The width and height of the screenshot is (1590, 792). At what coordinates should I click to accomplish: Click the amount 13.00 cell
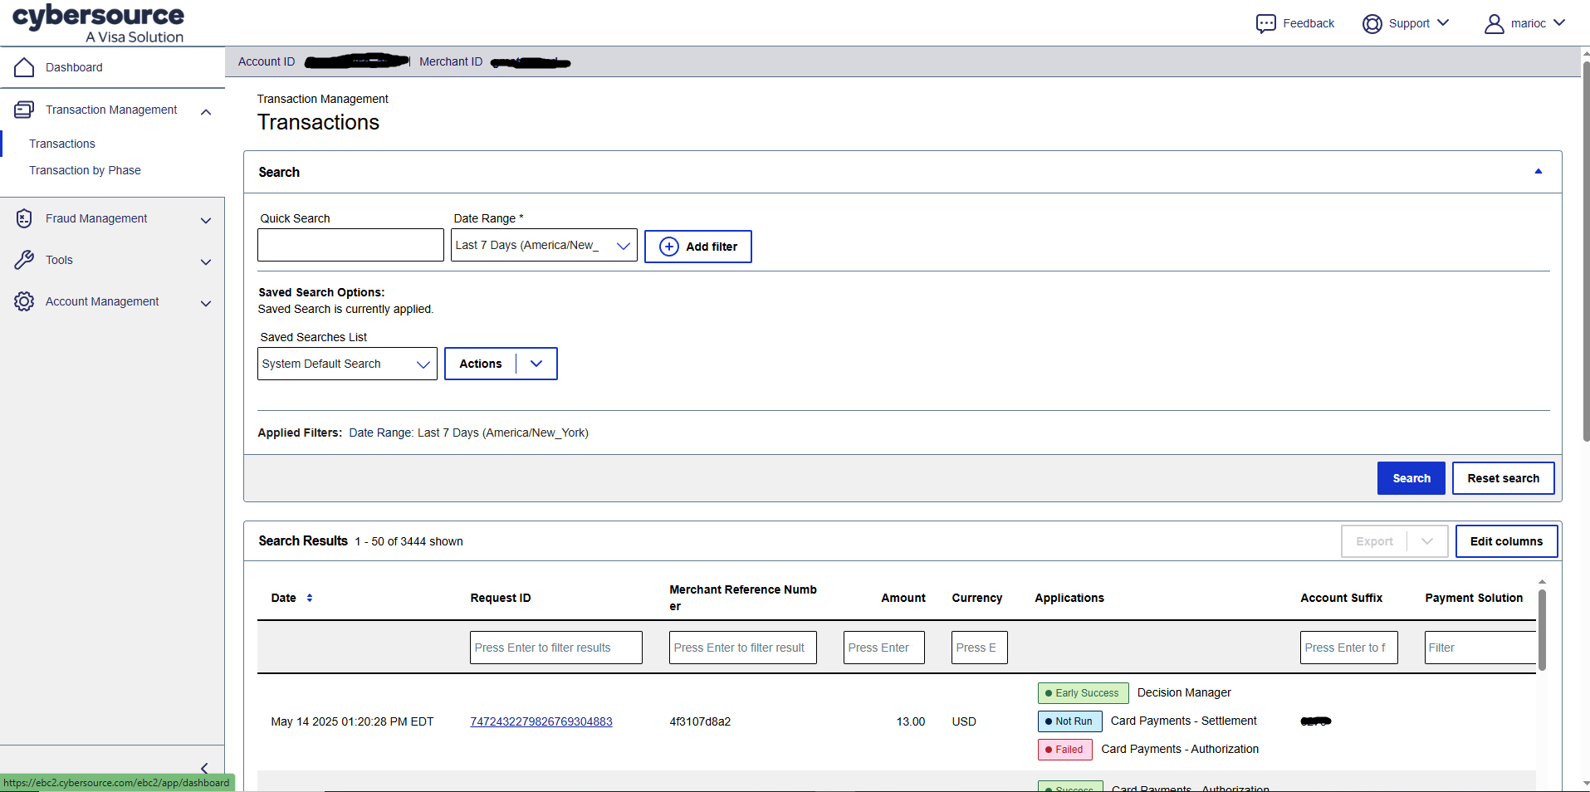(911, 721)
